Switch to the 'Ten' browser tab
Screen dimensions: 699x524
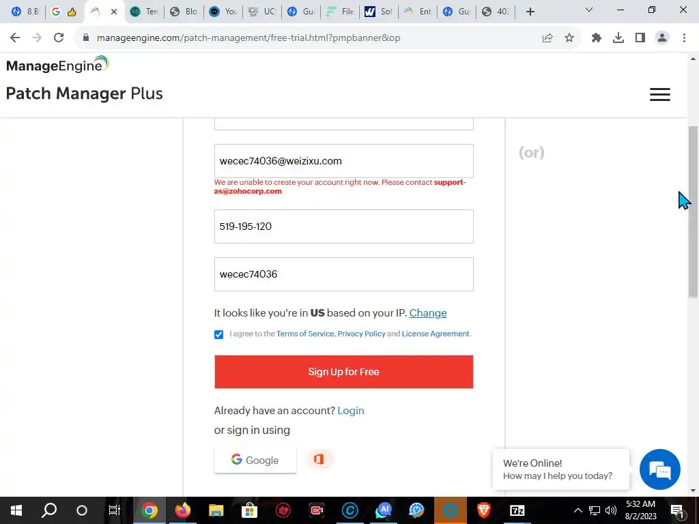(x=145, y=12)
